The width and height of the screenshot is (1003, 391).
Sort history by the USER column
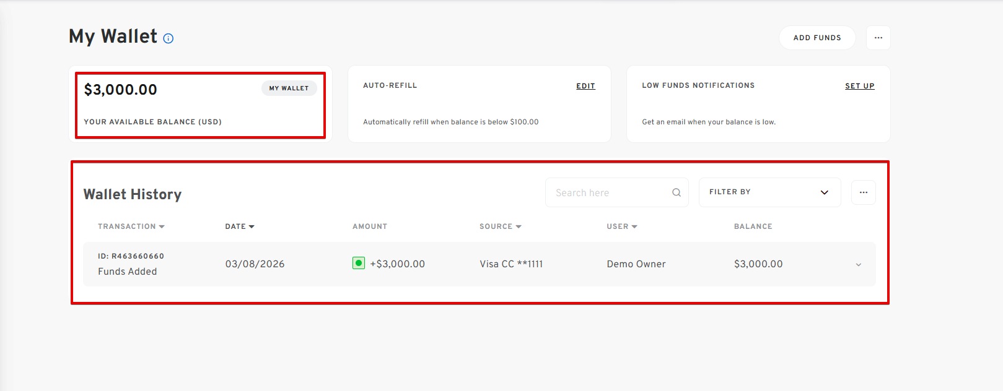[x=621, y=226]
